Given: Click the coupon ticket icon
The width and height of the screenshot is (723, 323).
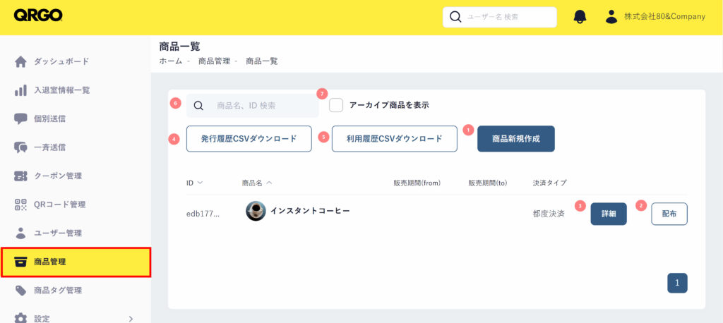Looking at the screenshot, I should pos(20,176).
